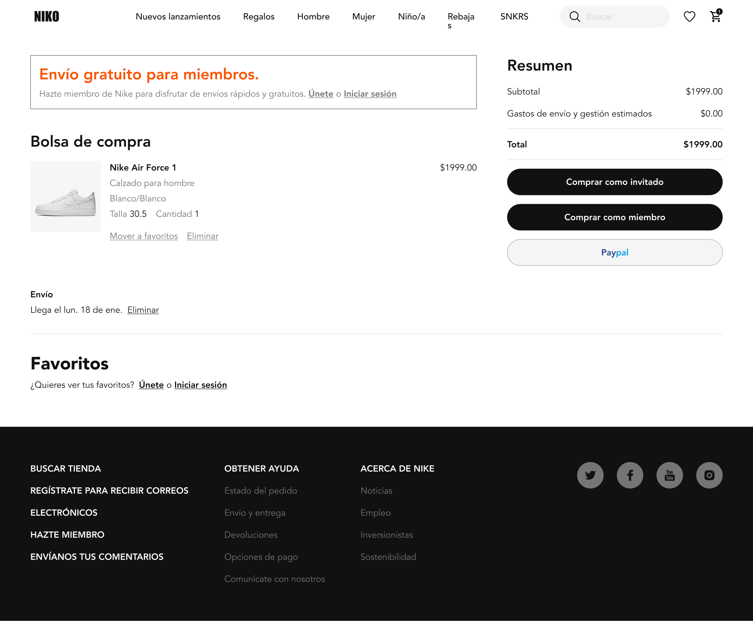This screenshot has width=753, height=621.
Task: Click Únete under Favoritos
Action: click(x=151, y=385)
